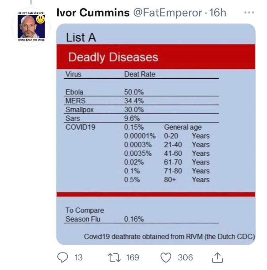The height and width of the screenshot is (270, 267).
Task: Click the 306 likes count
Action: click(x=185, y=258)
